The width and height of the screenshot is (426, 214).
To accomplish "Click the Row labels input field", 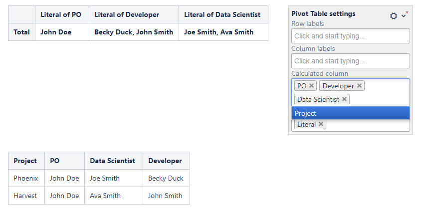I will point(350,36).
